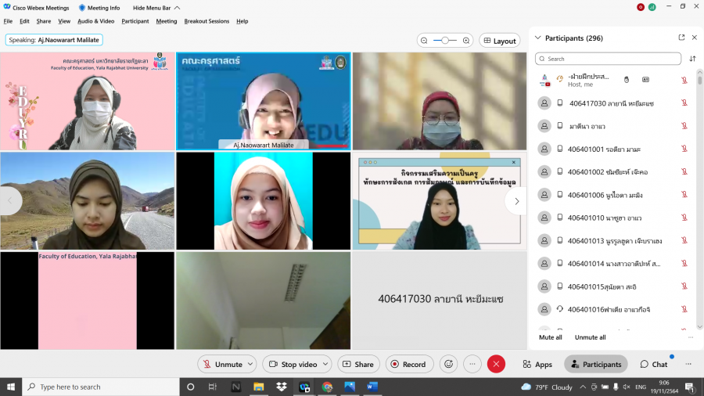The image size is (704, 396).
Task: Zoom out the video grid
Action: tap(424, 41)
